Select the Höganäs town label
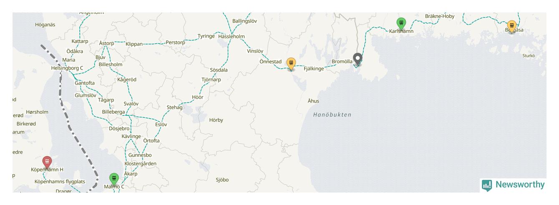 [x=45, y=25]
